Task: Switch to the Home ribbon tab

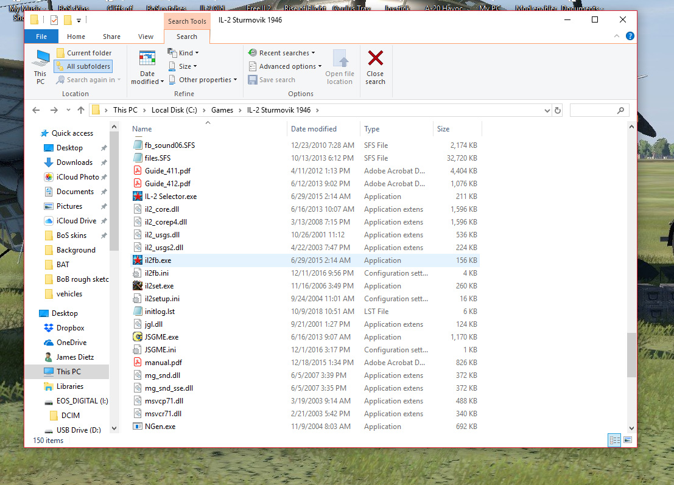Action: pos(76,37)
